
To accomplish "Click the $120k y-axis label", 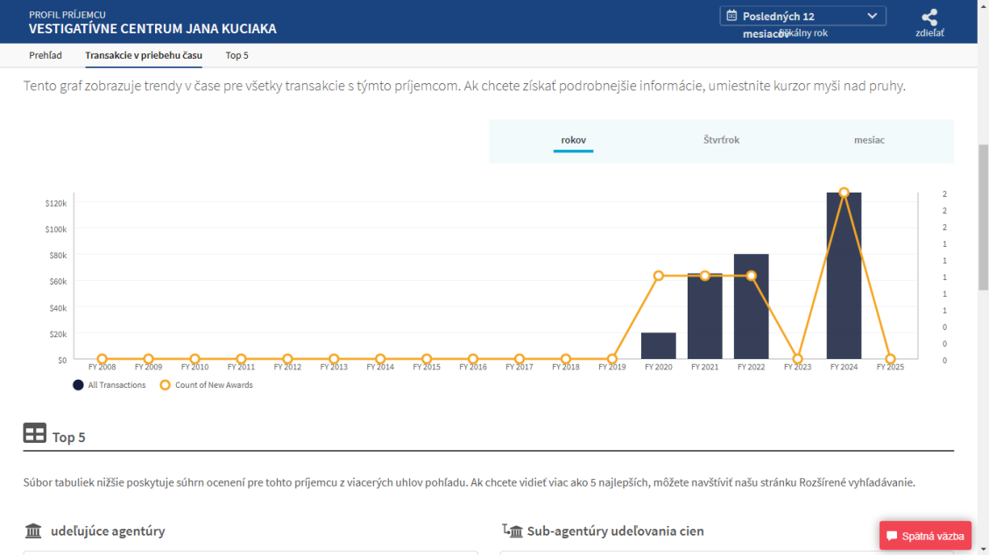I will click(x=55, y=203).
